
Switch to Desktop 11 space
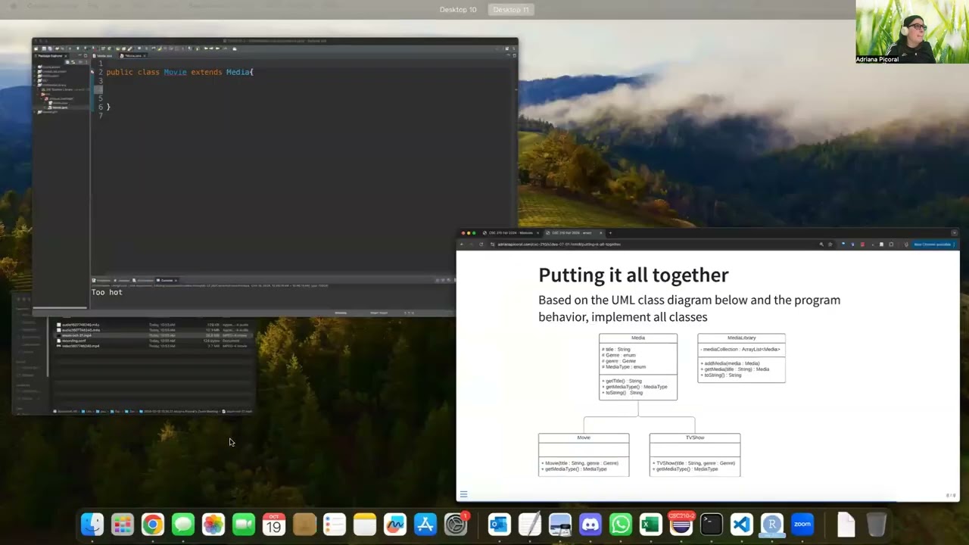511,10
